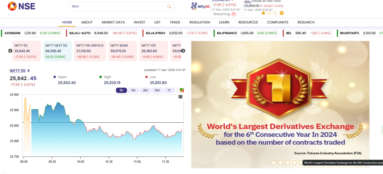Click the arrow beside NIFTY 50 heading

pyautogui.click(x=28, y=71)
